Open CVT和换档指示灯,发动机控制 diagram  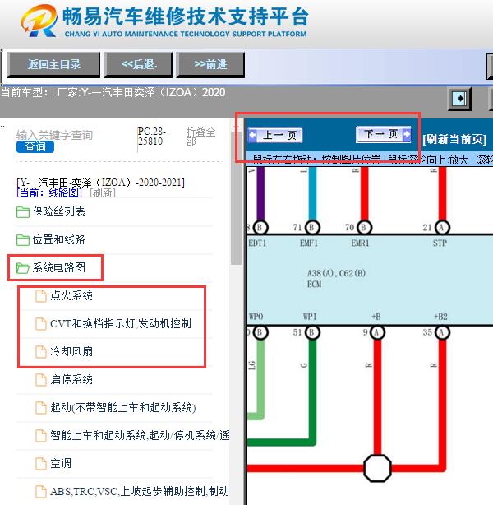(x=121, y=324)
